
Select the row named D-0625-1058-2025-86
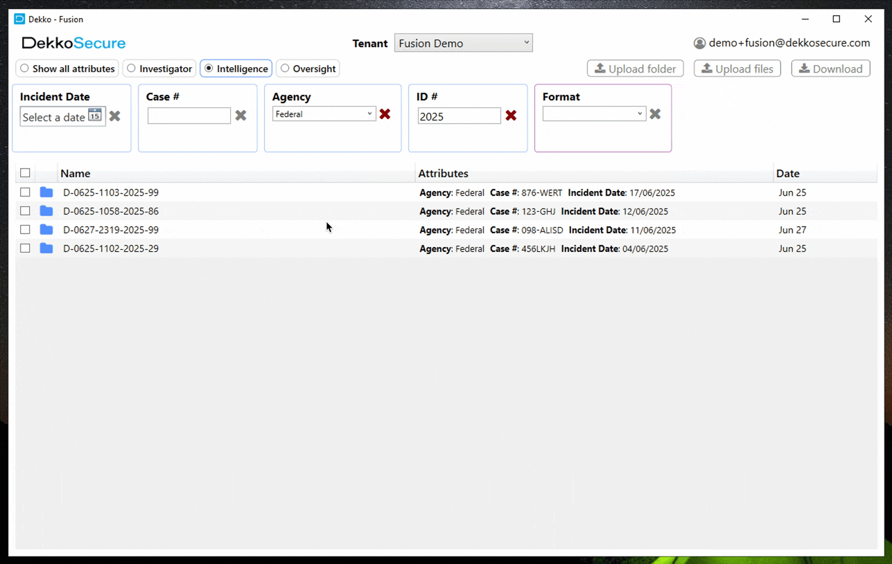[x=446, y=211]
